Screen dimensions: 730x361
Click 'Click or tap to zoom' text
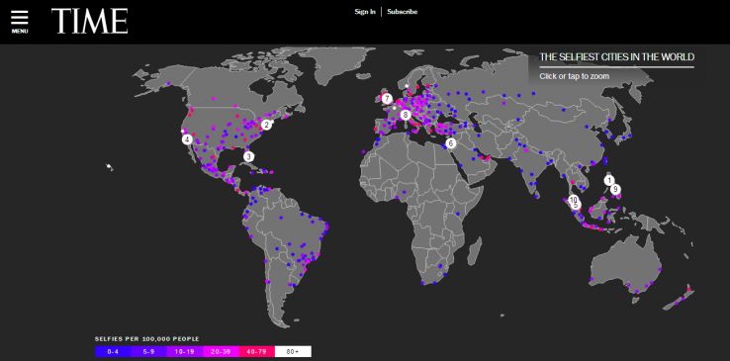point(574,76)
